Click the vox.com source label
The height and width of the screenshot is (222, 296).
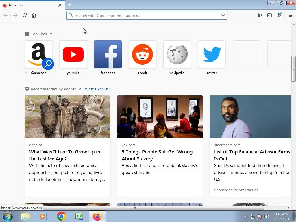point(129,145)
